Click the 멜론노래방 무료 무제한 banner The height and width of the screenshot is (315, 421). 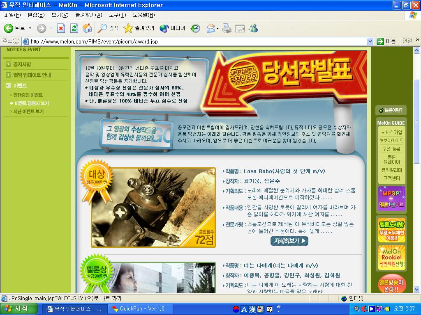[391, 231]
